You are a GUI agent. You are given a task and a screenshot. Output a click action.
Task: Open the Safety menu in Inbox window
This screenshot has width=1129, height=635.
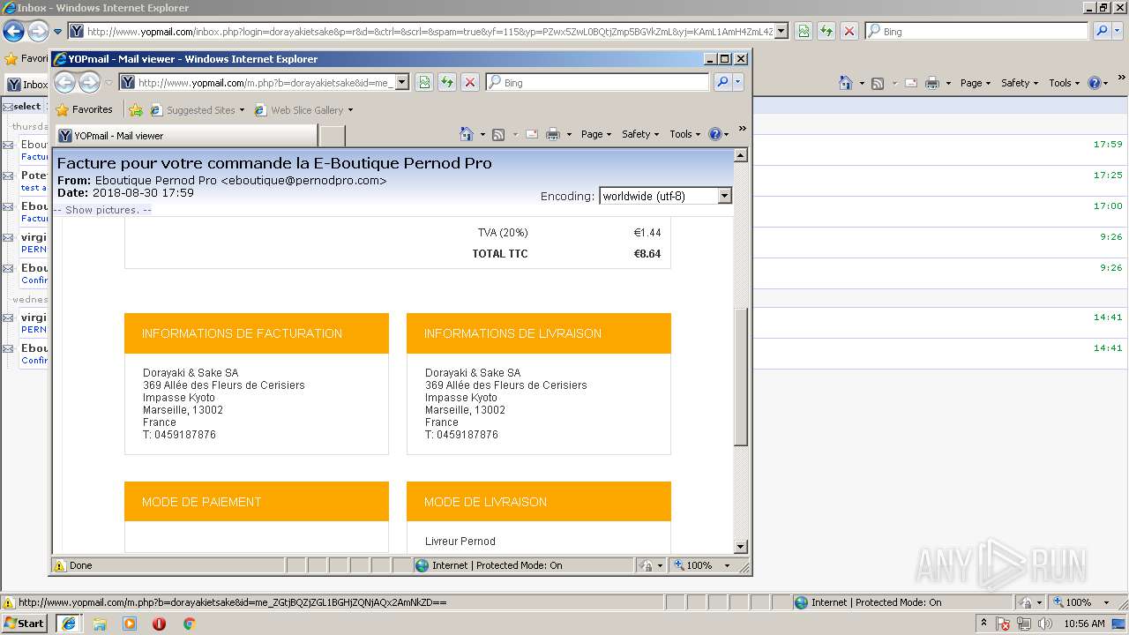[1020, 83]
